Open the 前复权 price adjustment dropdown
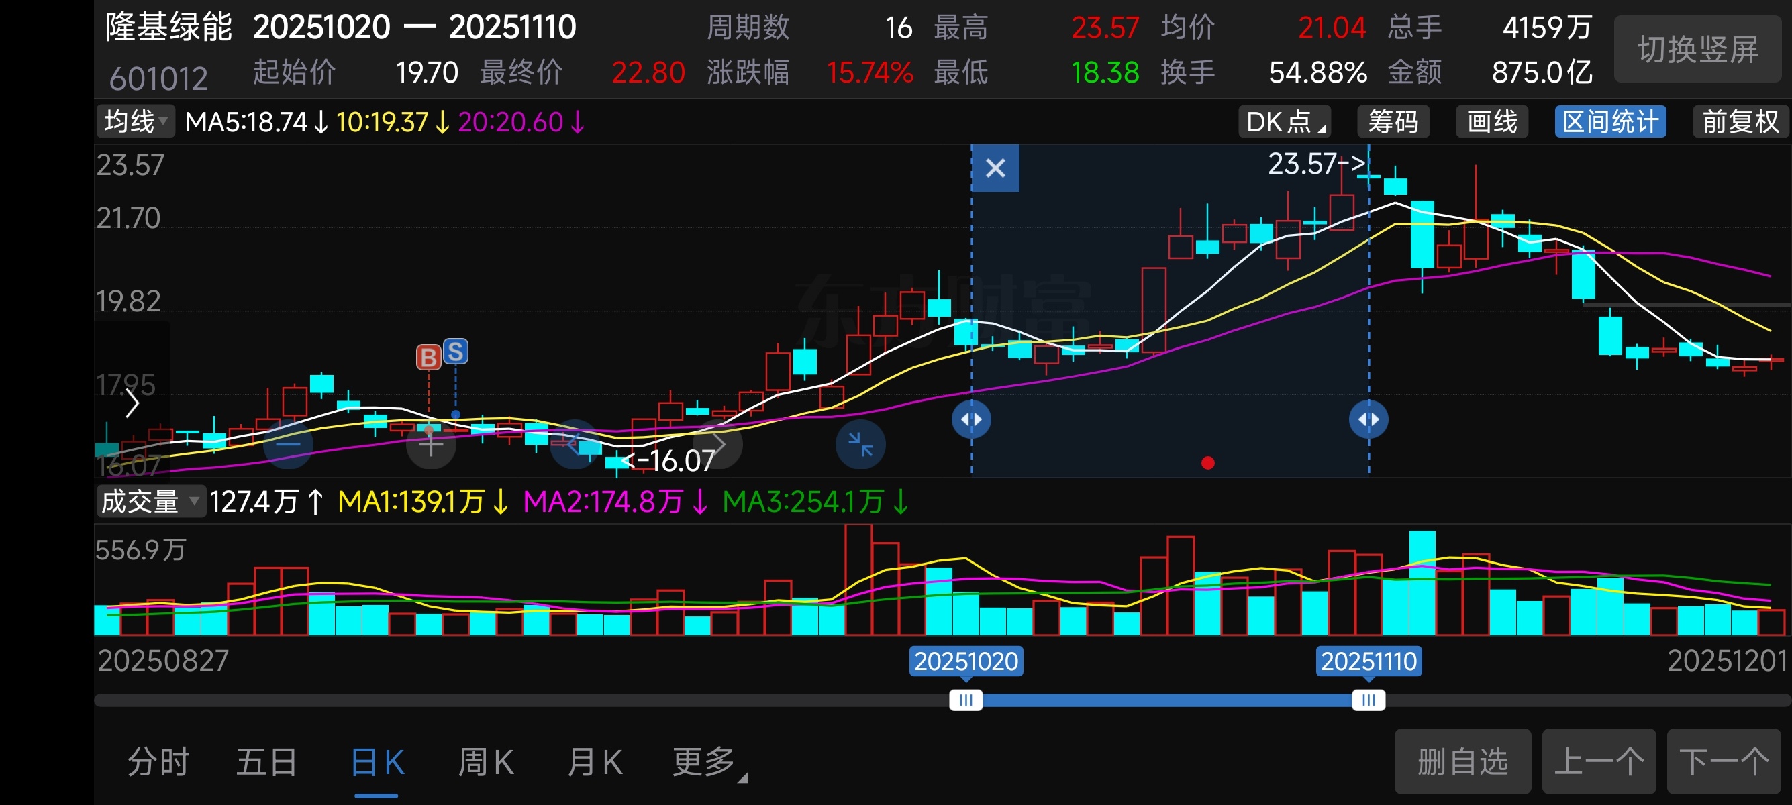The width and height of the screenshot is (1792, 805). (1740, 122)
